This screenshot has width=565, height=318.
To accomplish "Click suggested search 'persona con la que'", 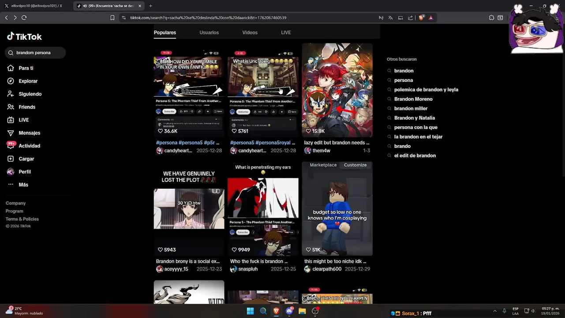I will 416,127.
